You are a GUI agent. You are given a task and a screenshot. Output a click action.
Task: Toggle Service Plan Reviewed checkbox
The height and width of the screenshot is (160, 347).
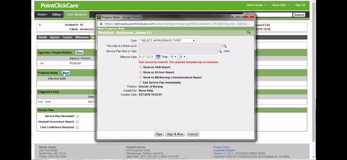point(77,116)
